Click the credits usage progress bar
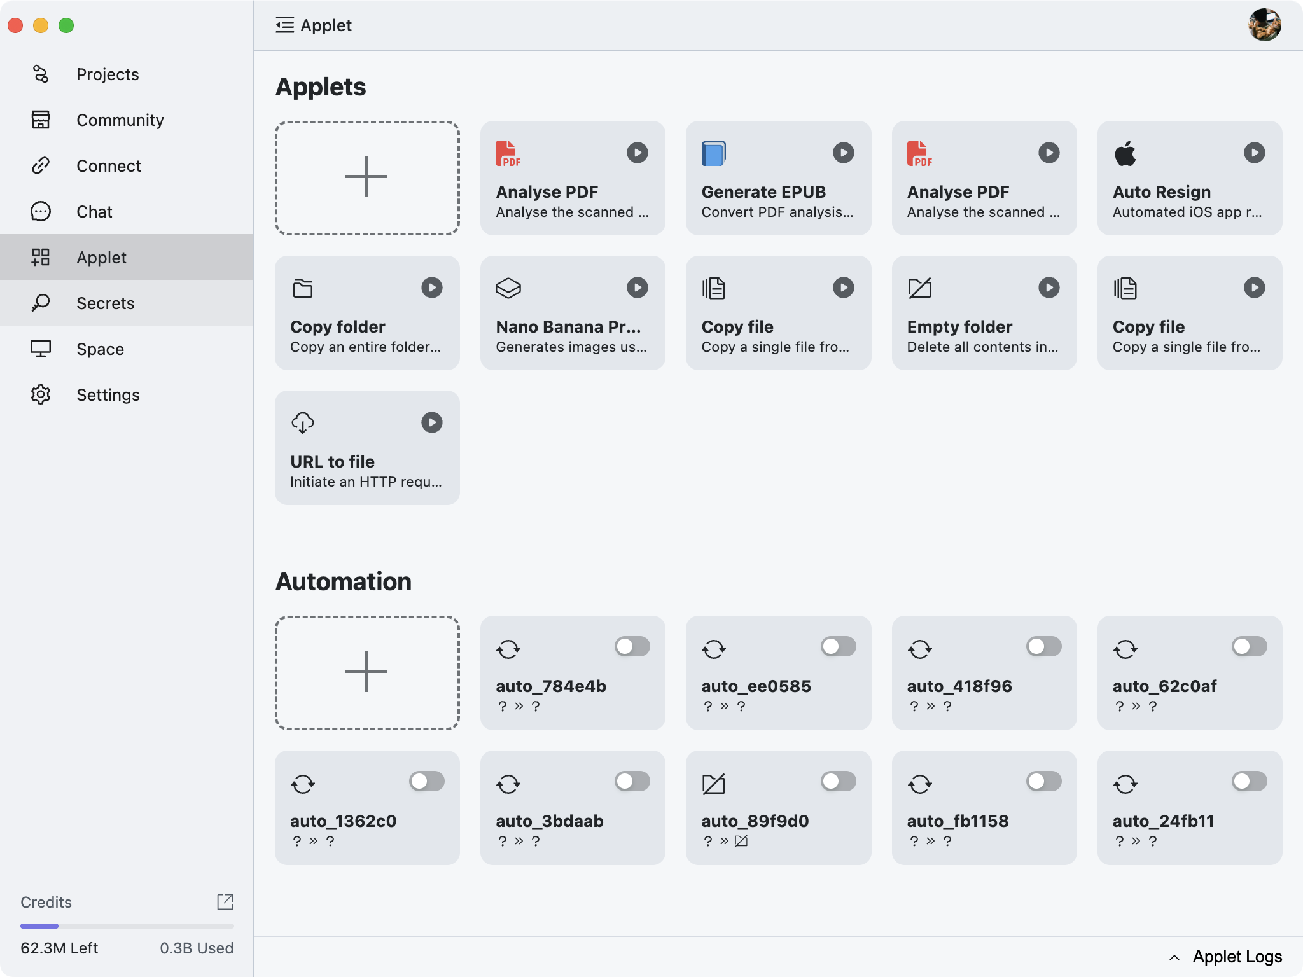 click(x=127, y=925)
